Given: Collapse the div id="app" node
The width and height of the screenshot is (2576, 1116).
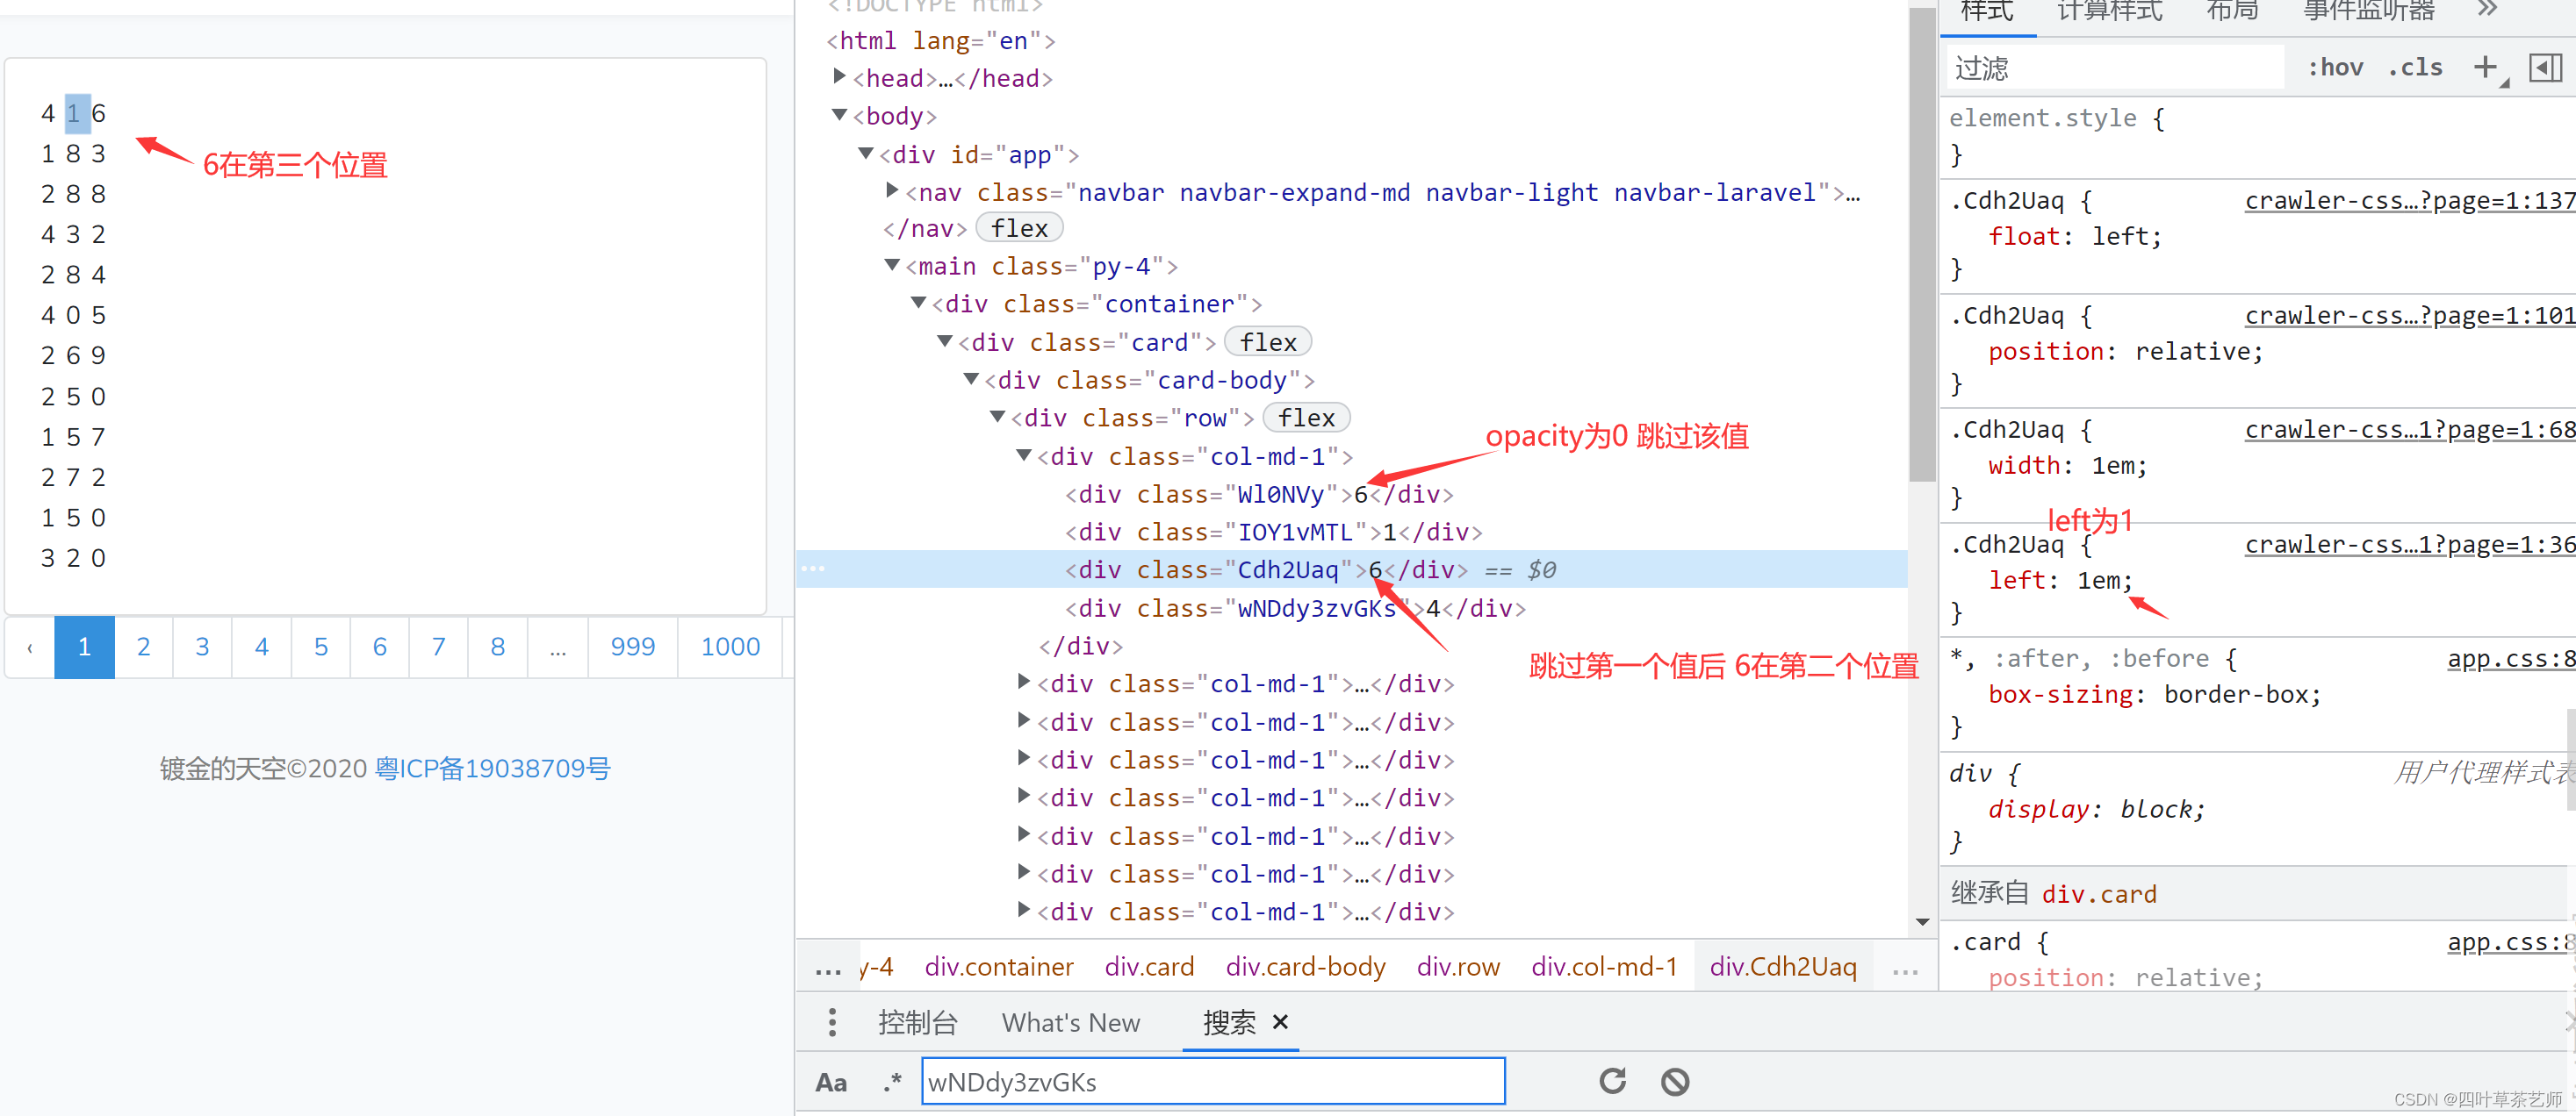Looking at the screenshot, I should point(866,153).
